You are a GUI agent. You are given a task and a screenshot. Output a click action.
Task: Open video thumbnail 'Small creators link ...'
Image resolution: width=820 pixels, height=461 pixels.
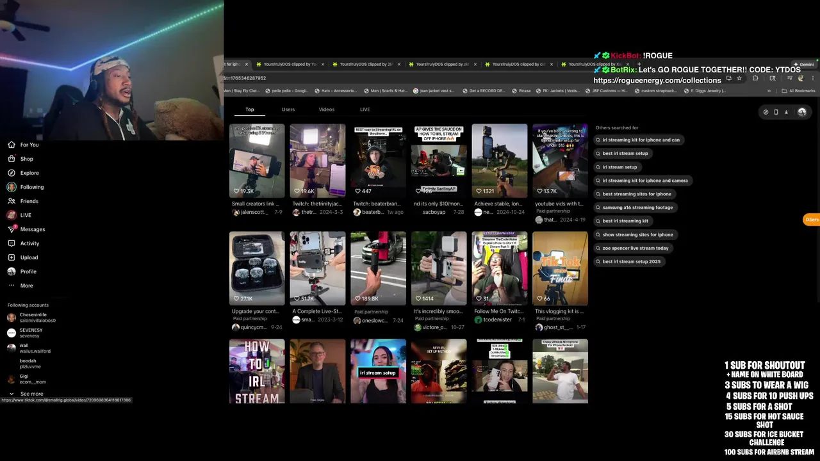(257, 161)
